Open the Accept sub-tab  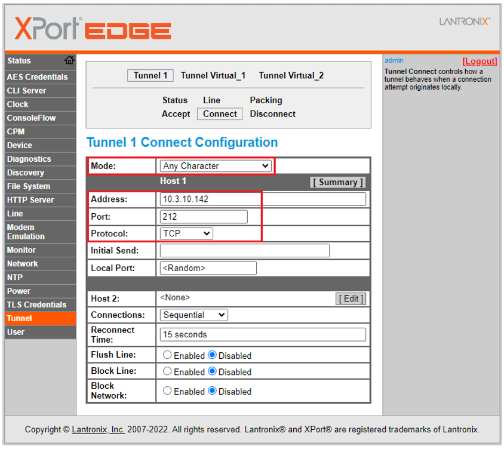coord(176,114)
